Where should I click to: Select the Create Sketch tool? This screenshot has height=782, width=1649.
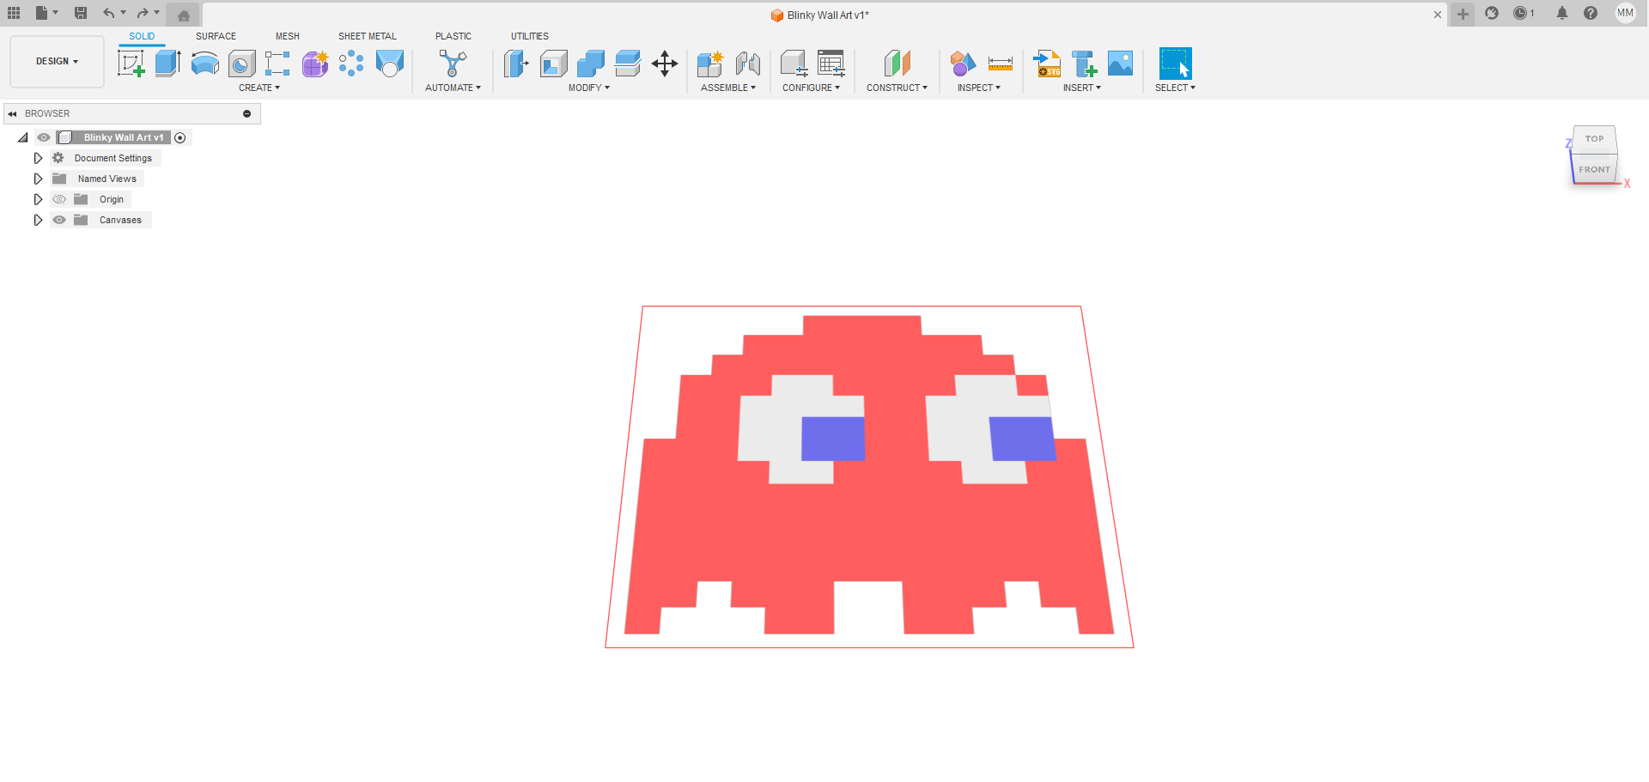pyautogui.click(x=131, y=64)
